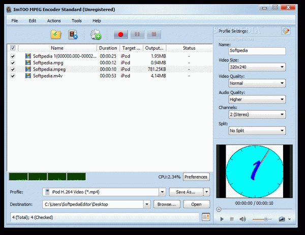305x235 pixels.
Task: Open the Video Quality dropdown
Action: (x=257, y=83)
